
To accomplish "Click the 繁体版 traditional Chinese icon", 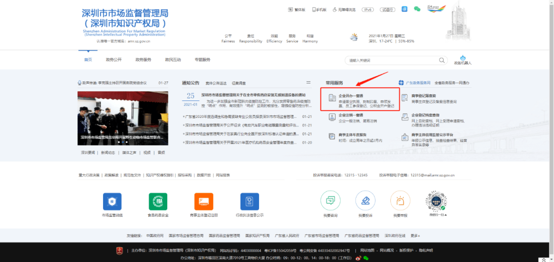I will [290, 10].
